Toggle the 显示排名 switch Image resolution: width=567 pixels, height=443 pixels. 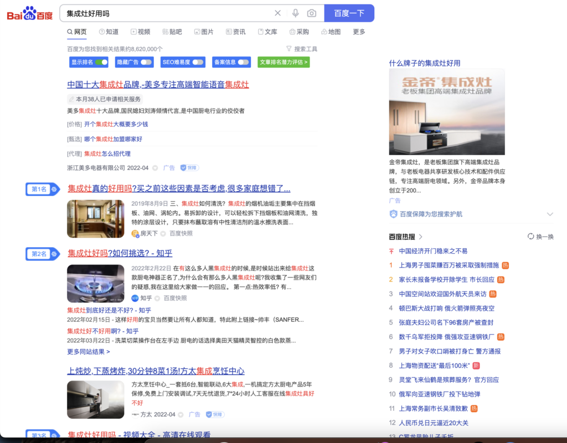pyautogui.click(x=101, y=62)
